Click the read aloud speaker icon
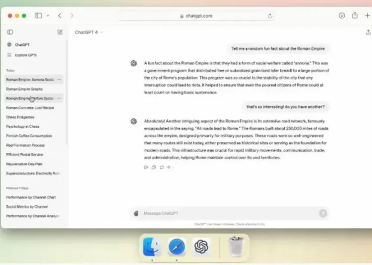 coord(146,168)
